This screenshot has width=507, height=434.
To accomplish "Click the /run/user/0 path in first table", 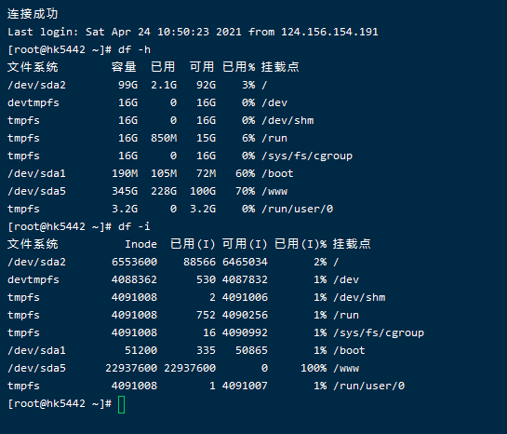I will click(298, 209).
